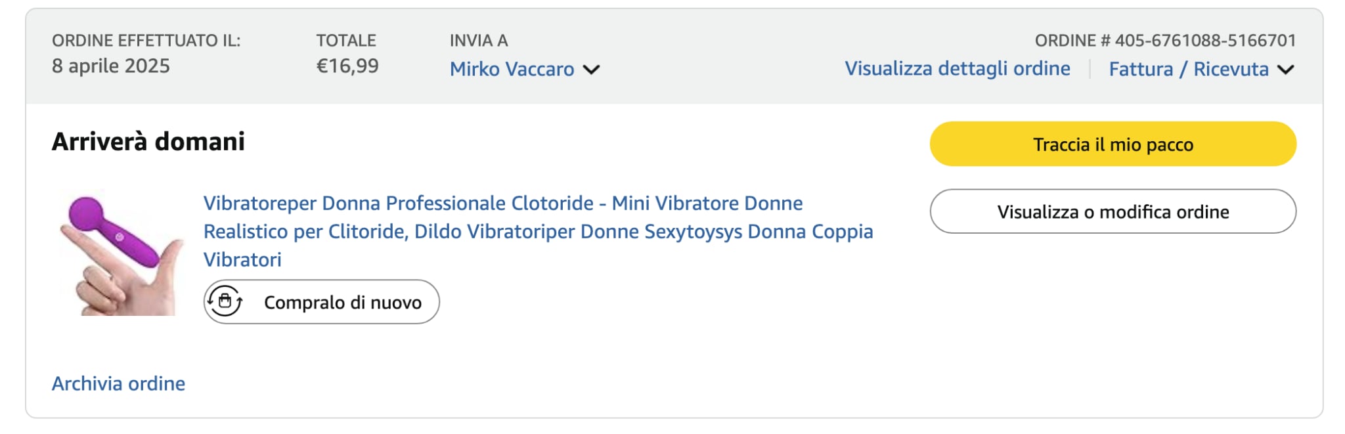Open the Vibratoreper Donna product title link
Image resolution: width=1345 pixels, height=434 pixels.
point(502,204)
